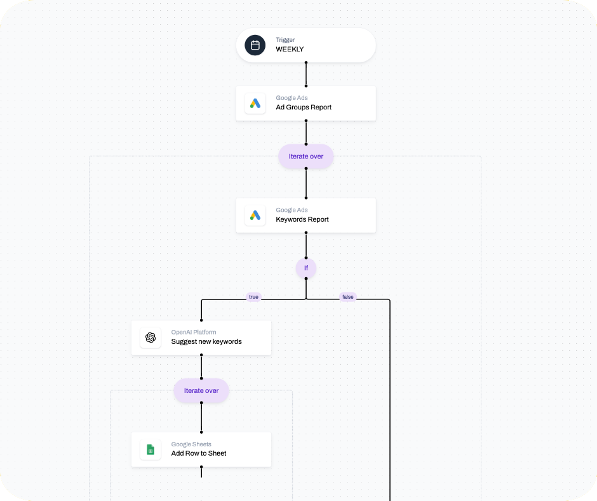Click the 'Trigger' label text

tap(285, 39)
